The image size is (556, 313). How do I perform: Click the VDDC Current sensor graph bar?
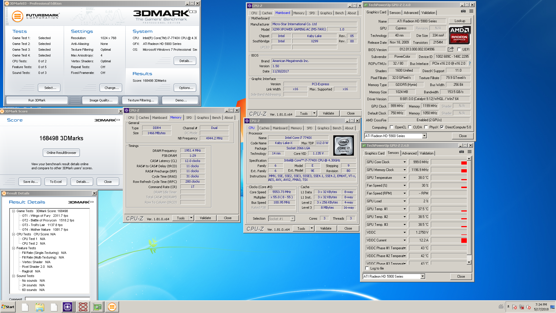click(449, 240)
